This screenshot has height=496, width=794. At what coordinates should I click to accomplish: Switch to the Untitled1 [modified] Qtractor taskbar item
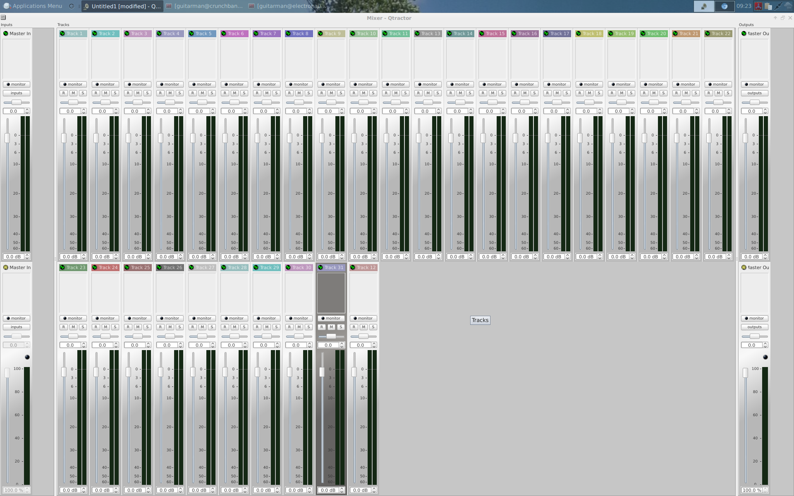(122, 6)
